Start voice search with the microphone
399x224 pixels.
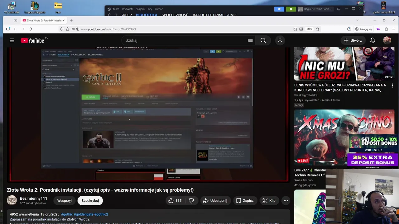click(x=280, y=40)
